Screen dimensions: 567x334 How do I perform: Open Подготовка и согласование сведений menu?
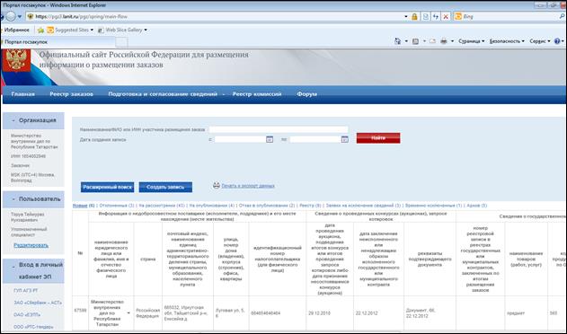tap(163, 94)
